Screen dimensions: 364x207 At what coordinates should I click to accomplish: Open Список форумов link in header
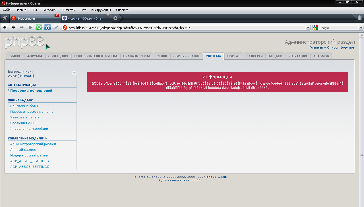click(341, 47)
